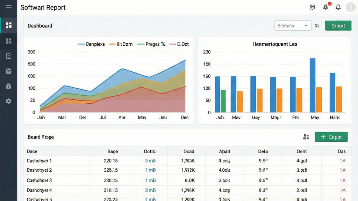358x201 pixels.
Task: Open the grid tiles view sidebar icon
Action: [9, 41]
